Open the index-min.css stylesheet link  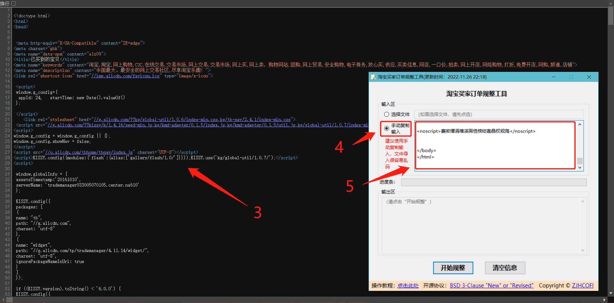click(192, 120)
